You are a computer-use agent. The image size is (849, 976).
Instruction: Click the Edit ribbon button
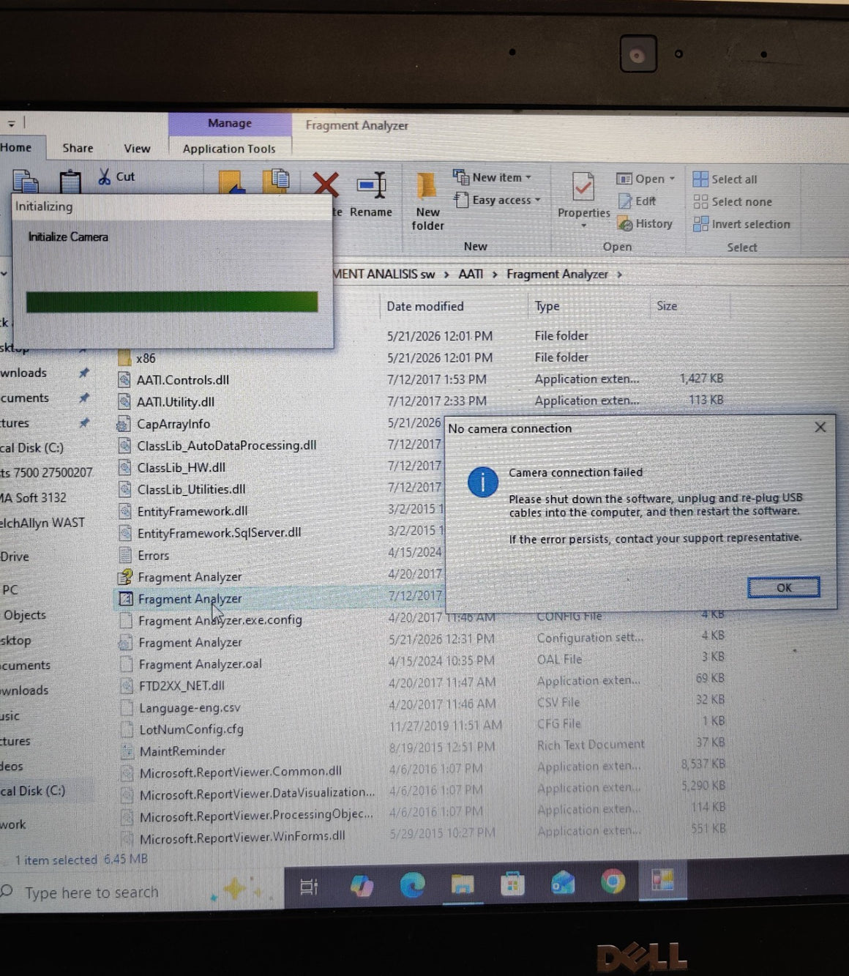pos(637,201)
